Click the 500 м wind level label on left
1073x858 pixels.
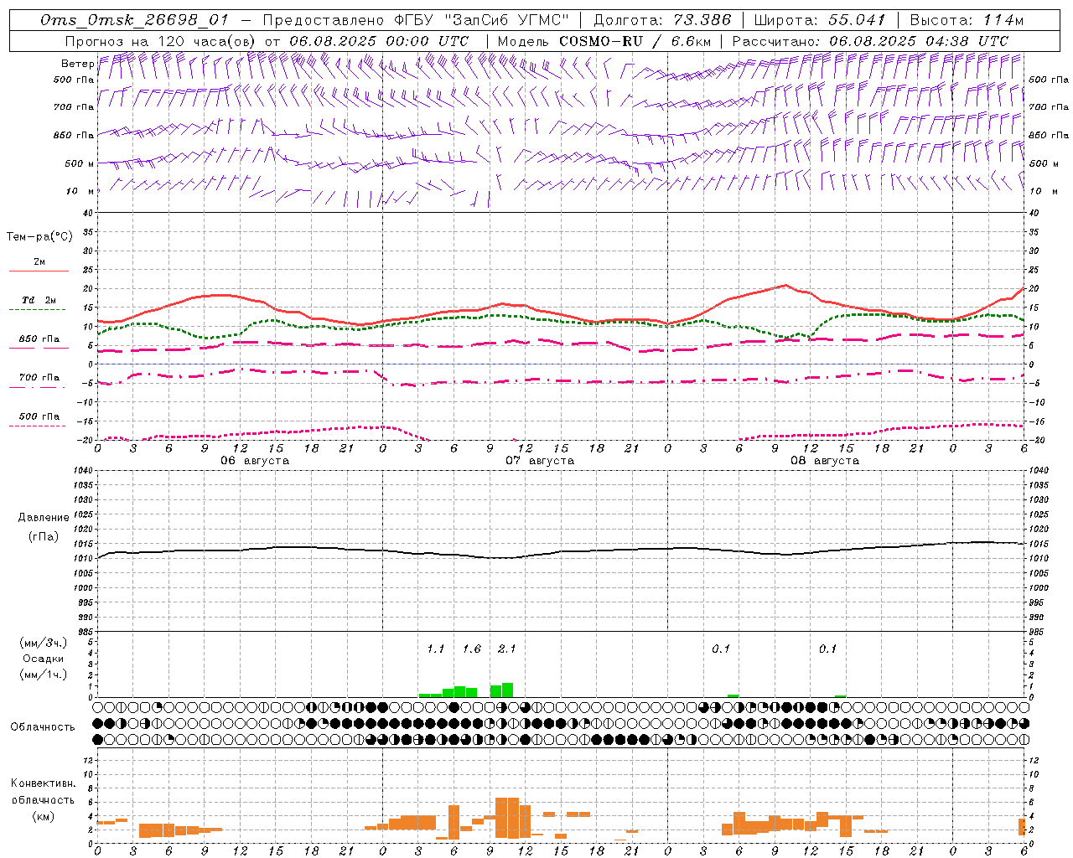(80, 163)
